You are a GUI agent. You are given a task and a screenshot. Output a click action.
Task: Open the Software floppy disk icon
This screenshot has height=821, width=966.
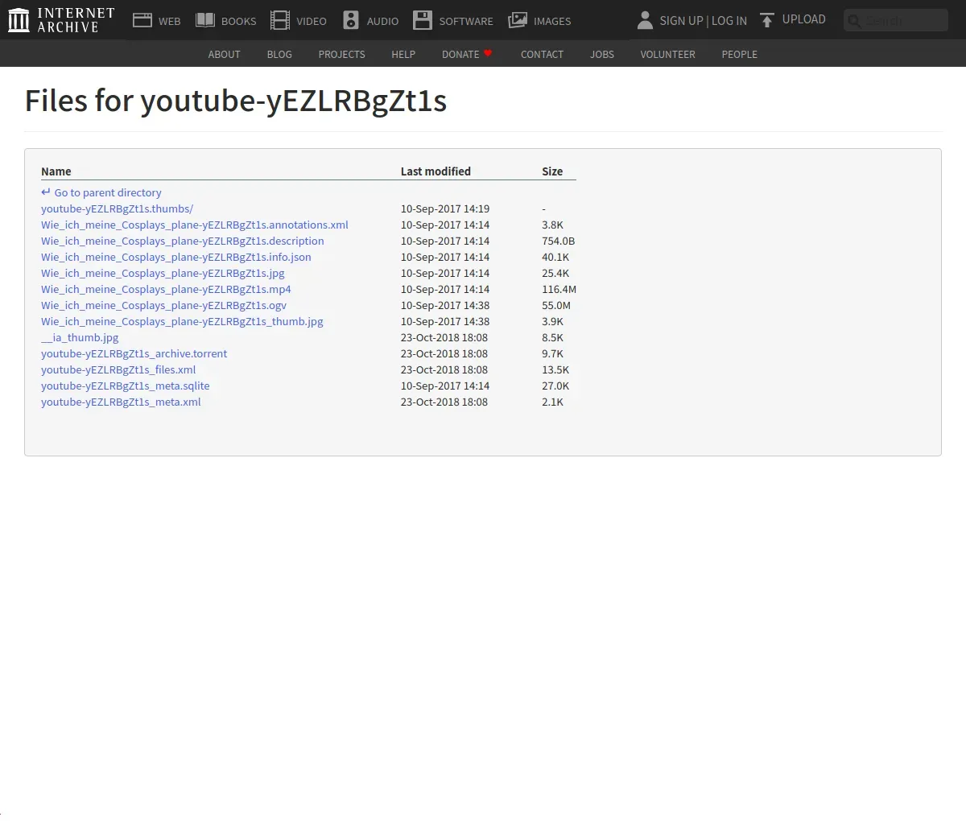tap(423, 20)
